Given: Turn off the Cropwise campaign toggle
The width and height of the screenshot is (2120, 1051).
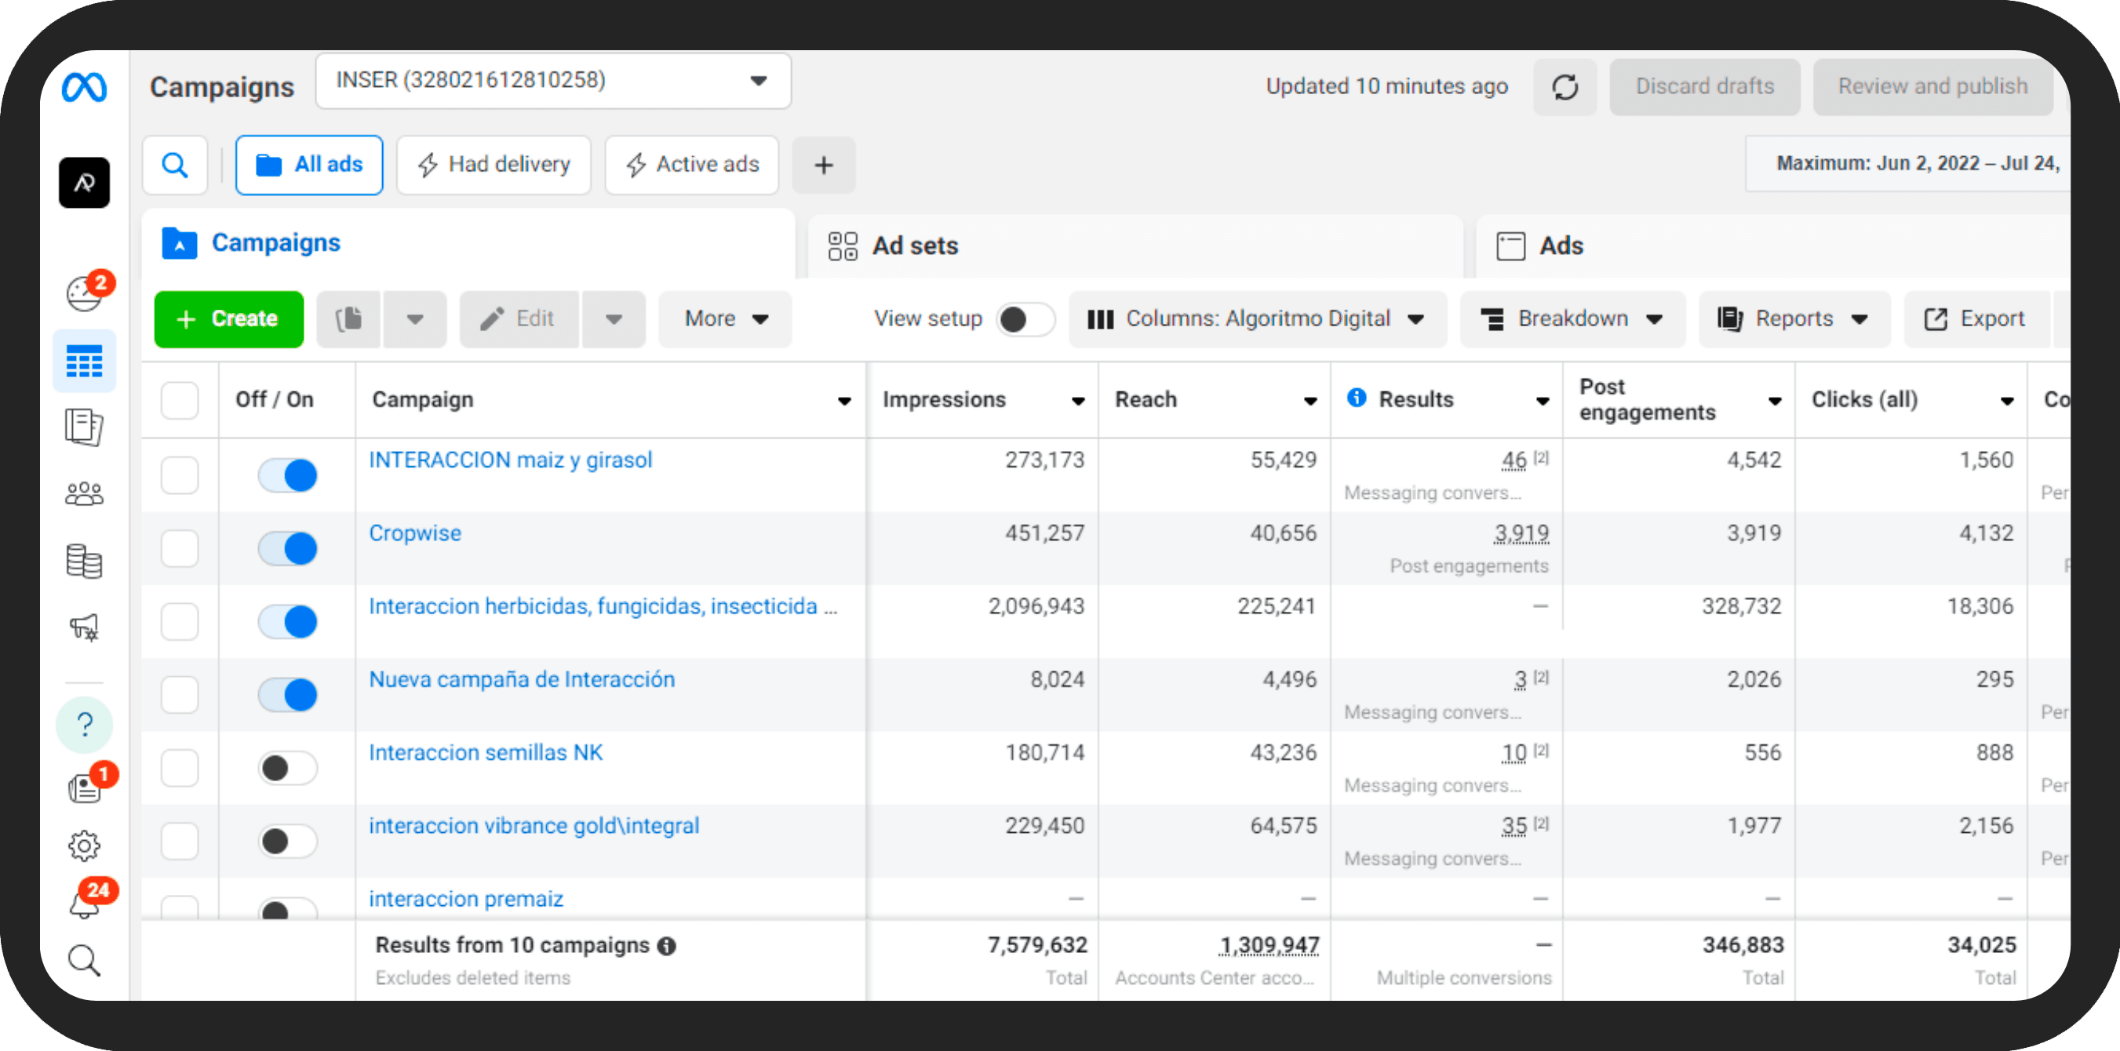Looking at the screenshot, I should click(x=287, y=548).
